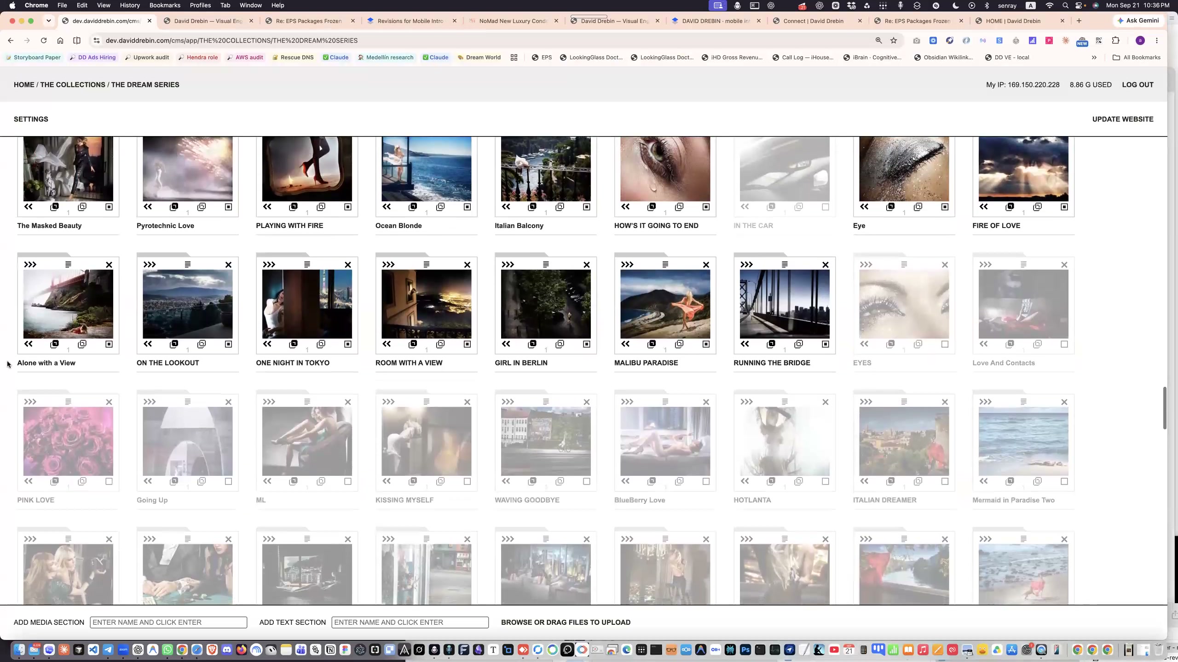Reload the page in Chrome

coord(44,40)
